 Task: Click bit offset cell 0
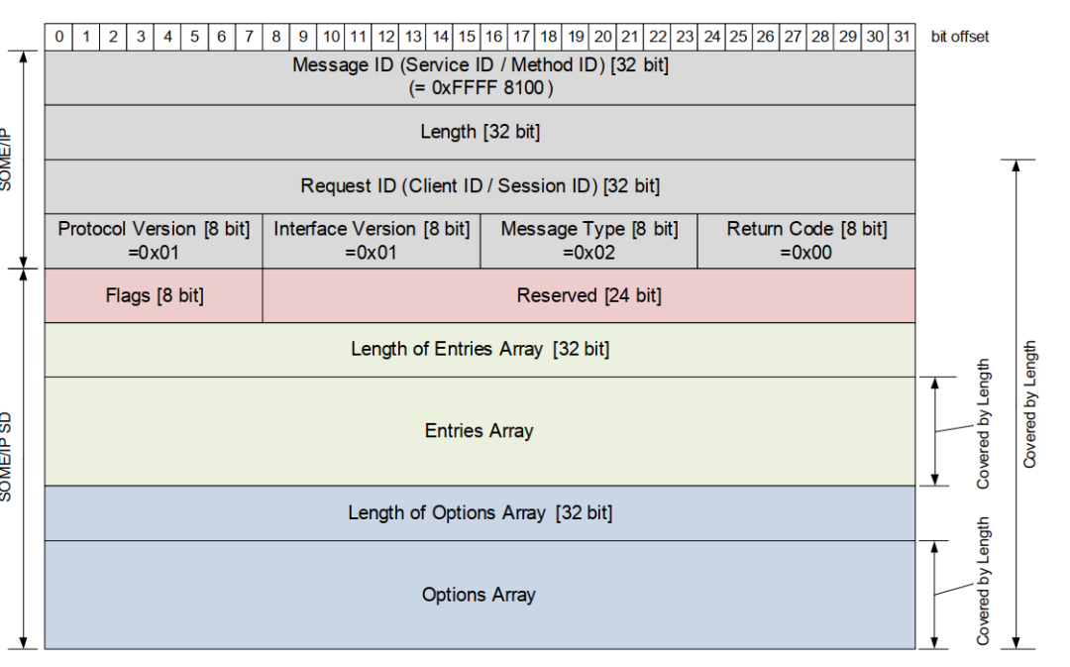58,37
